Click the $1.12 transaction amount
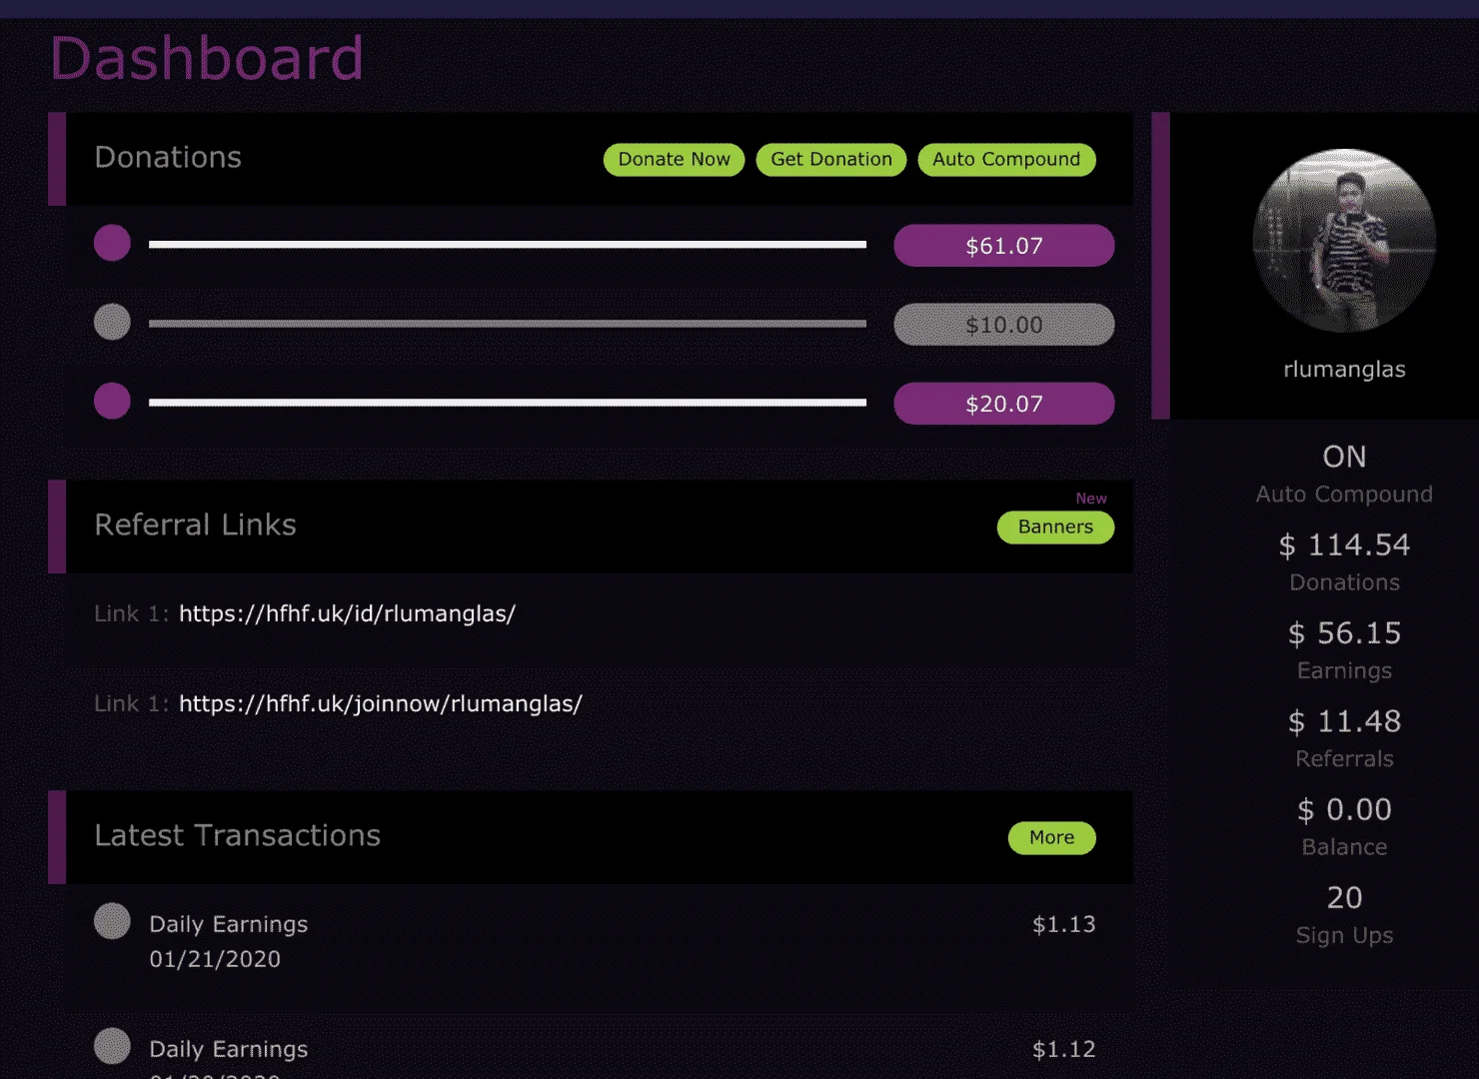Screen dimensions: 1479x1079 1063,1049
